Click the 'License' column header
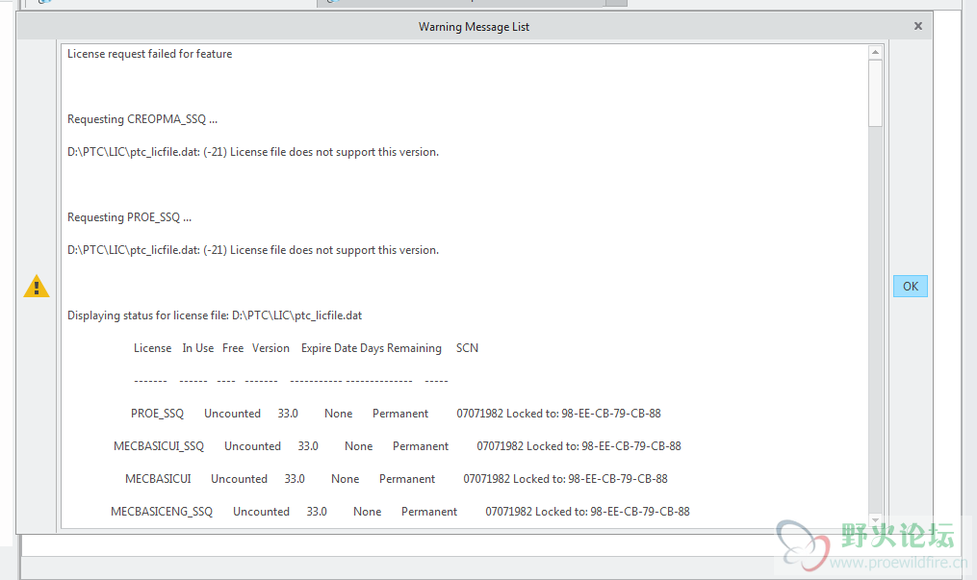The height and width of the screenshot is (580, 977). tap(152, 348)
